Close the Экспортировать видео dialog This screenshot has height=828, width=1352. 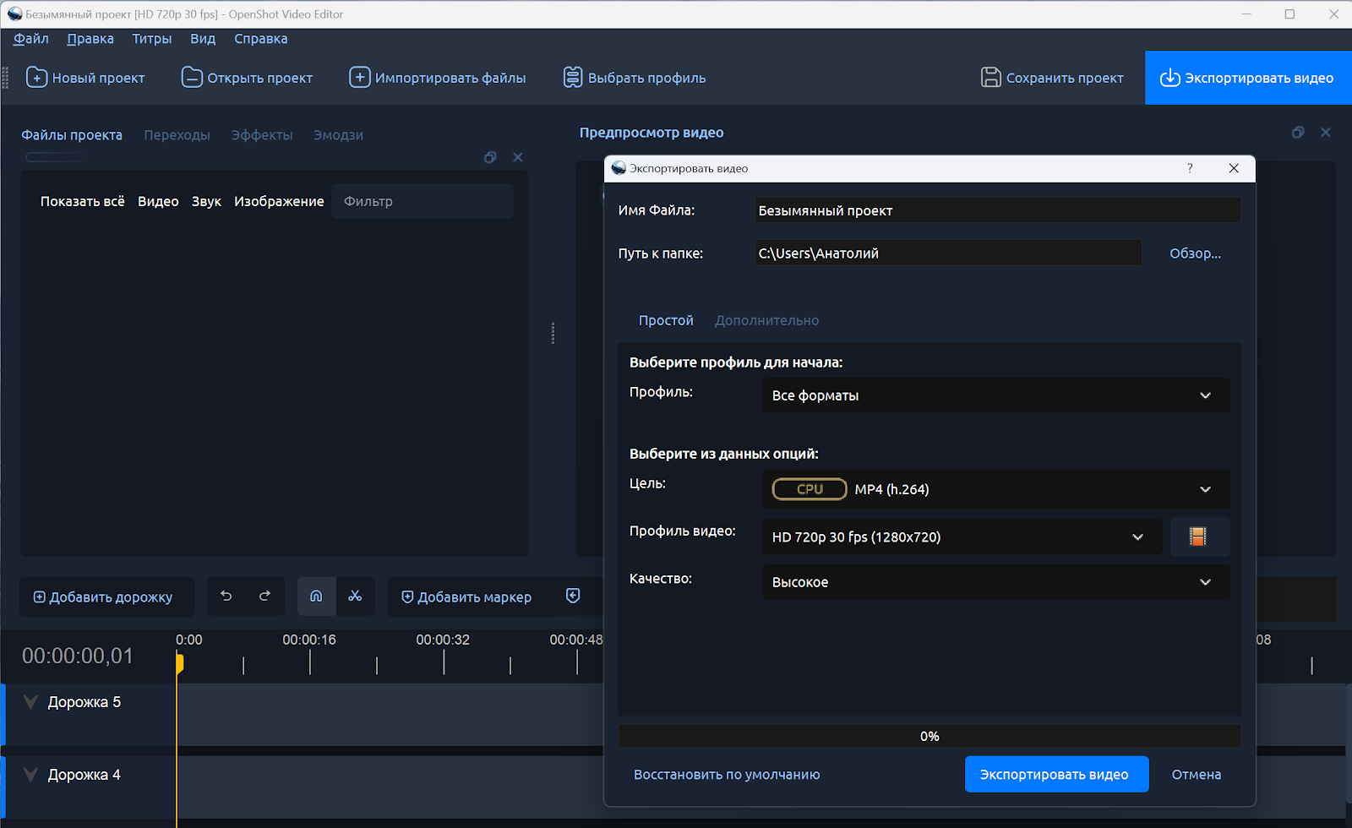pyautogui.click(x=1234, y=168)
